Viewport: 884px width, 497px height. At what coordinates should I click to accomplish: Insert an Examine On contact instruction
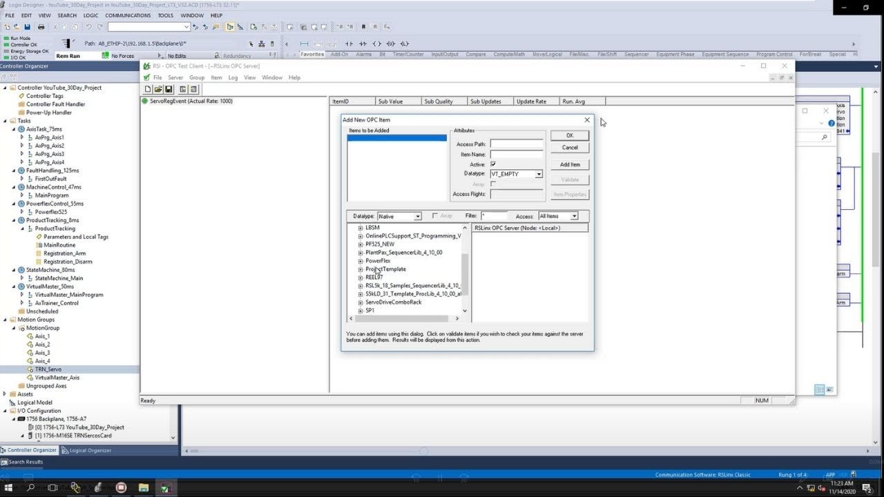tap(349, 43)
